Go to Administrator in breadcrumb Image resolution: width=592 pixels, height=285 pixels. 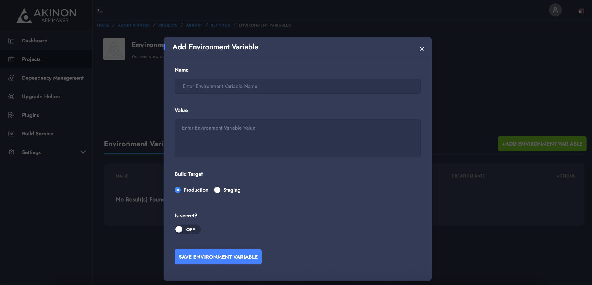pos(134,25)
